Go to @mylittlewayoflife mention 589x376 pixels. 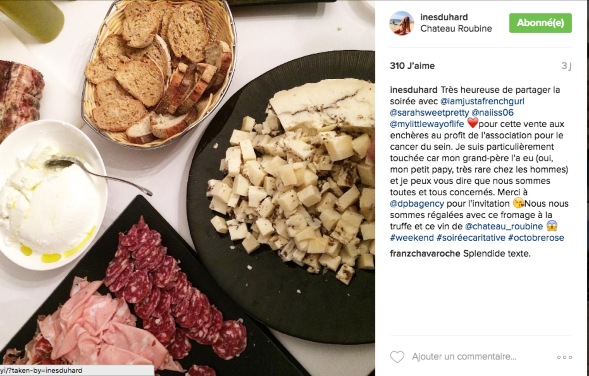[427, 124]
